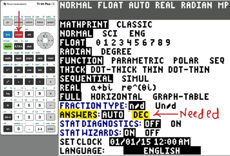Click the math key
This screenshot has width=230, height=156.
[8, 58]
